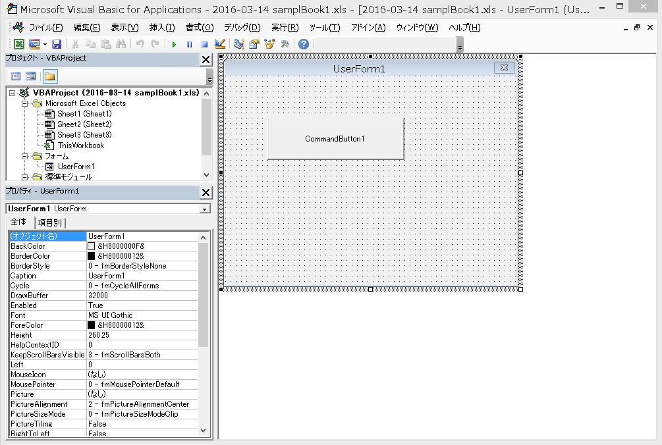This screenshot has width=662, height=445.
Task: Switch to the 項目別 properties tab
Action: click(x=50, y=222)
